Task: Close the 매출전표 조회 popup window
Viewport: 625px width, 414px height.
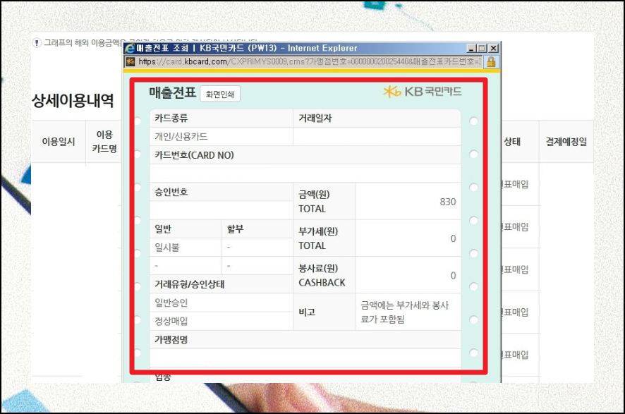Action: pos(494,48)
